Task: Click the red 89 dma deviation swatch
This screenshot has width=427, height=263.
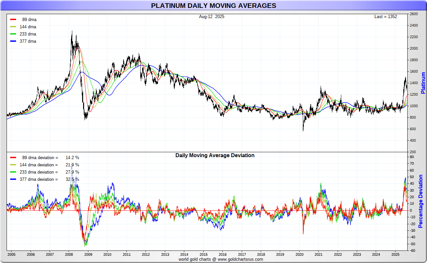Action: (x=13, y=157)
